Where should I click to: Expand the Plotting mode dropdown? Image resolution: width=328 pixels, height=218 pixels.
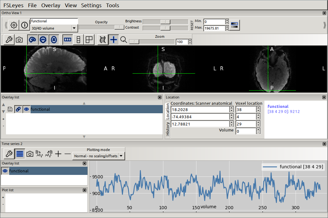(122, 156)
